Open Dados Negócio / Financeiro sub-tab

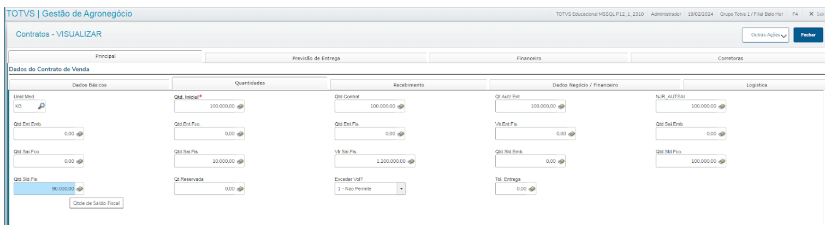(x=585, y=85)
